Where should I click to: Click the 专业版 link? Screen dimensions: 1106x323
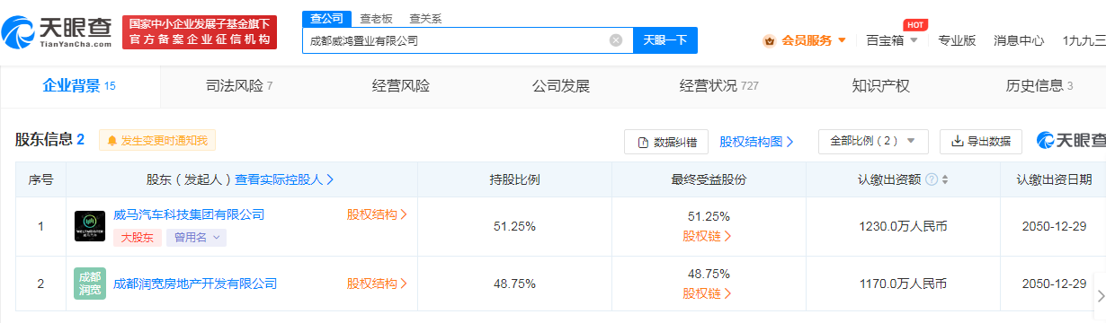(x=957, y=40)
